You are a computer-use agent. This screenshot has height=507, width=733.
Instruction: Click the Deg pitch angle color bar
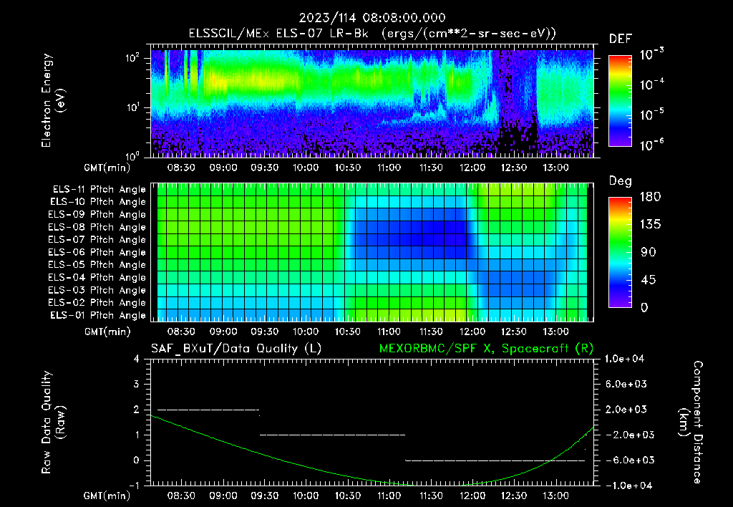(x=621, y=252)
